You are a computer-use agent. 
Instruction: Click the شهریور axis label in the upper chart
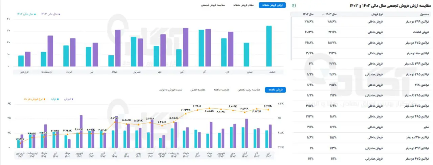coord(137,72)
